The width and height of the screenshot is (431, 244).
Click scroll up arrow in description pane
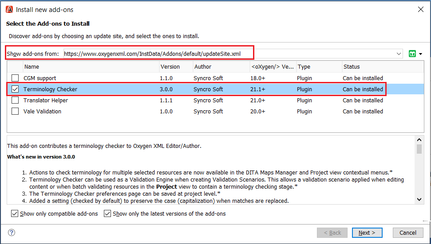click(x=419, y=140)
